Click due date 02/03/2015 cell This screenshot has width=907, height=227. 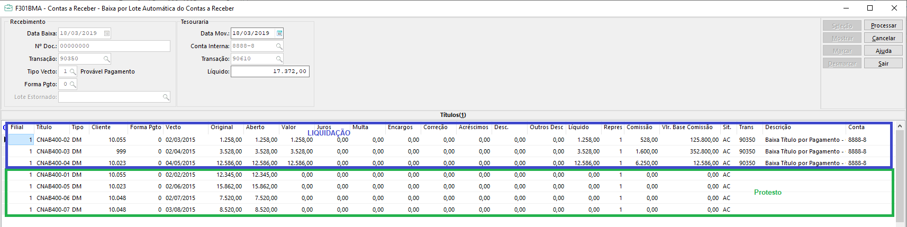[180, 140]
